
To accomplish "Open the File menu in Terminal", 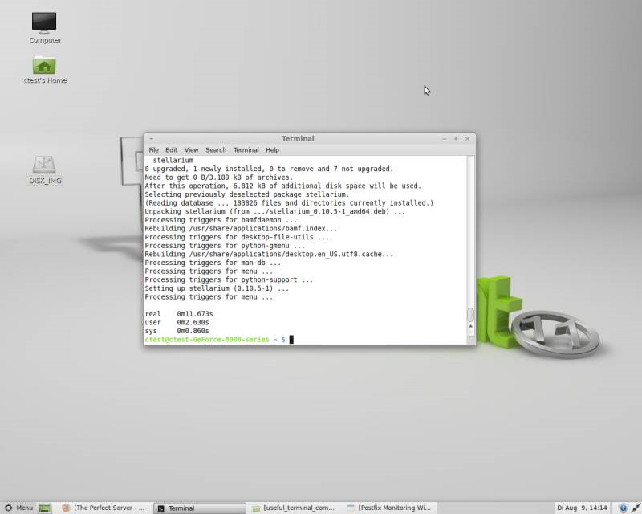I will click(x=153, y=149).
